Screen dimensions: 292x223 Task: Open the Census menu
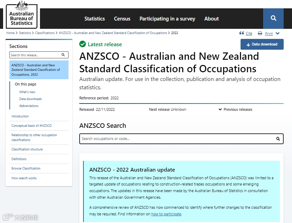coord(122,19)
